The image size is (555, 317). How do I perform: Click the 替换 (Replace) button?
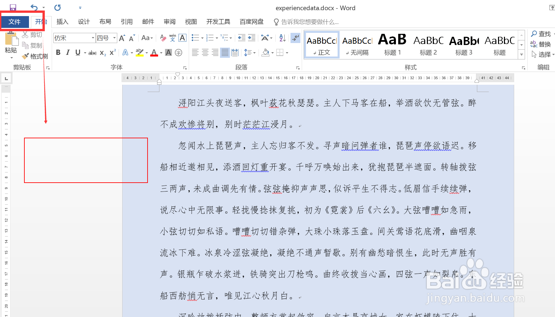click(x=541, y=44)
